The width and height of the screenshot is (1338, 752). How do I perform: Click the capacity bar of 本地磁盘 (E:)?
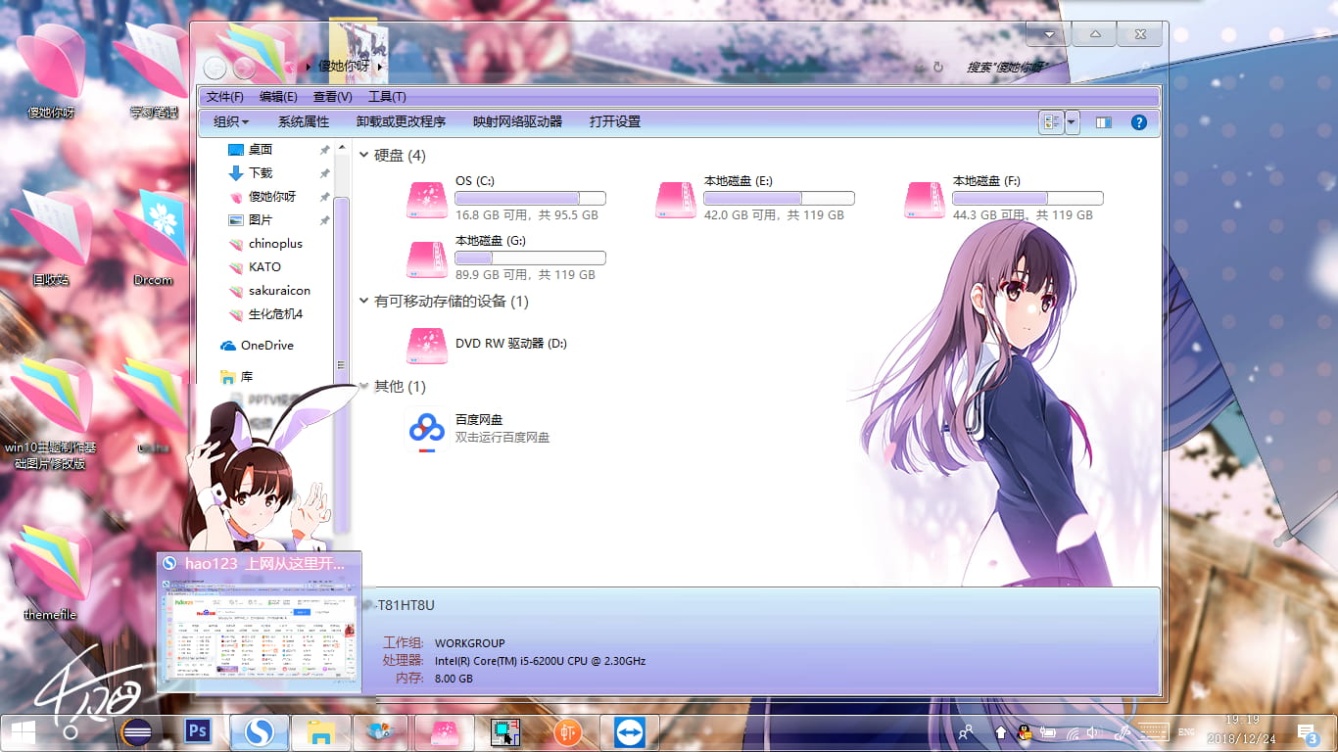click(779, 198)
